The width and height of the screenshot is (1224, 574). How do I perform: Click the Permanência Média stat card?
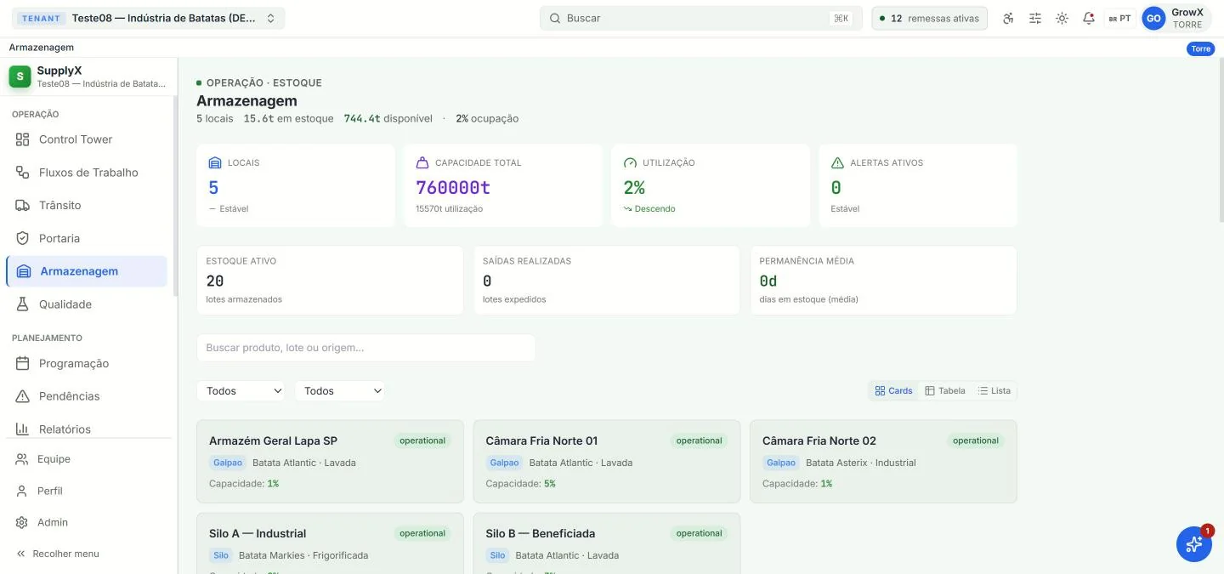point(883,280)
